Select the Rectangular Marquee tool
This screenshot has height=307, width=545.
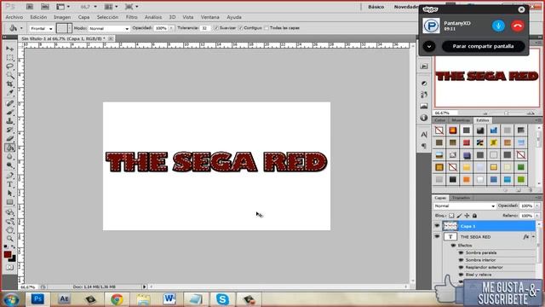coord(9,57)
